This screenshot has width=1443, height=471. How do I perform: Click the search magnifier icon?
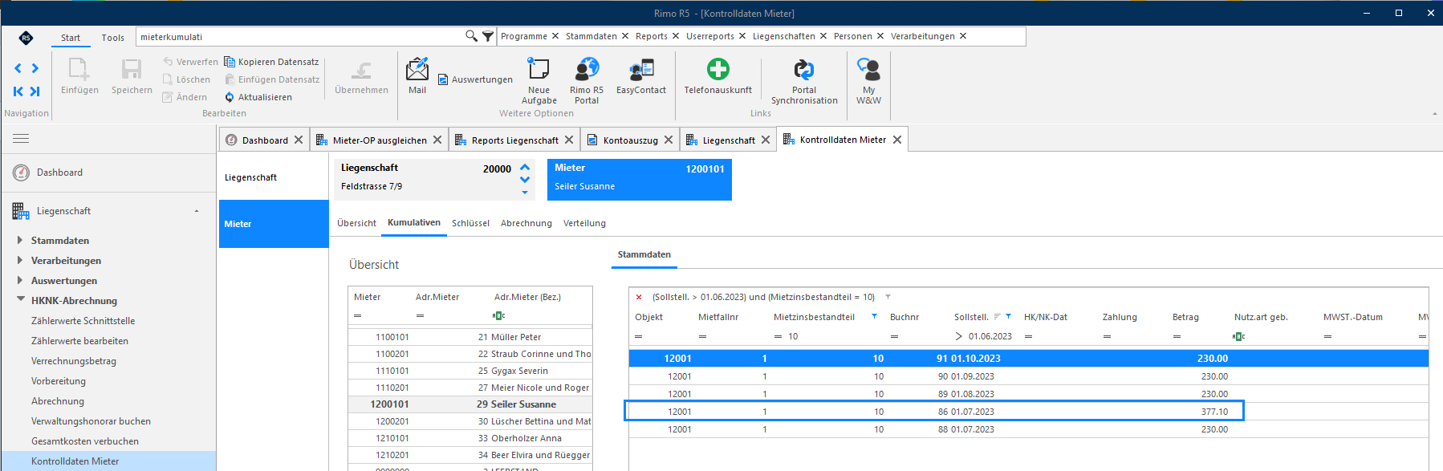click(x=471, y=36)
